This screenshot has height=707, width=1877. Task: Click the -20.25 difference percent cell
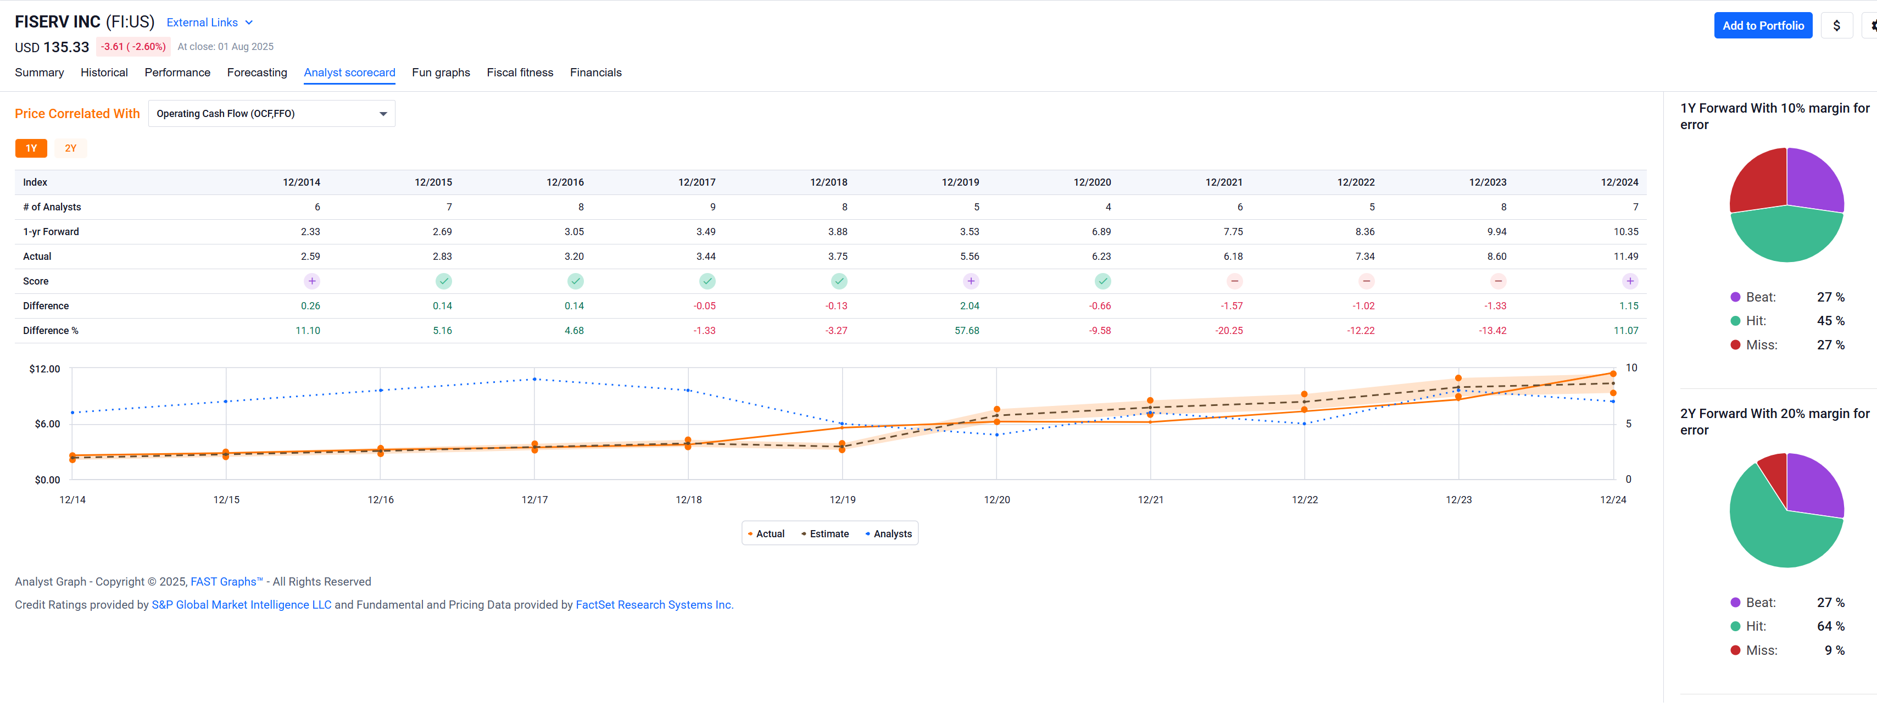point(1228,331)
